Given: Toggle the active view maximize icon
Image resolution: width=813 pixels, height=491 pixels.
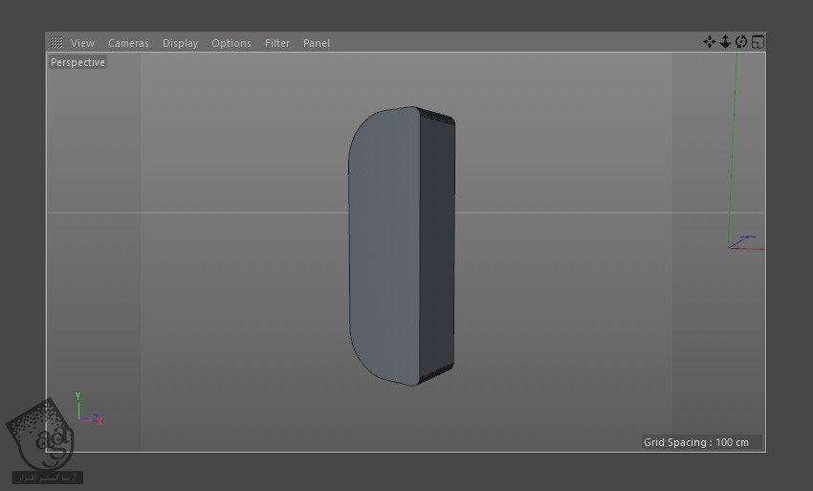Looking at the screenshot, I should pos(757,42).
